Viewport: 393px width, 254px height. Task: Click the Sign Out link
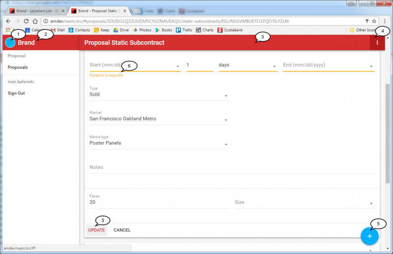(x=16, y=93)
